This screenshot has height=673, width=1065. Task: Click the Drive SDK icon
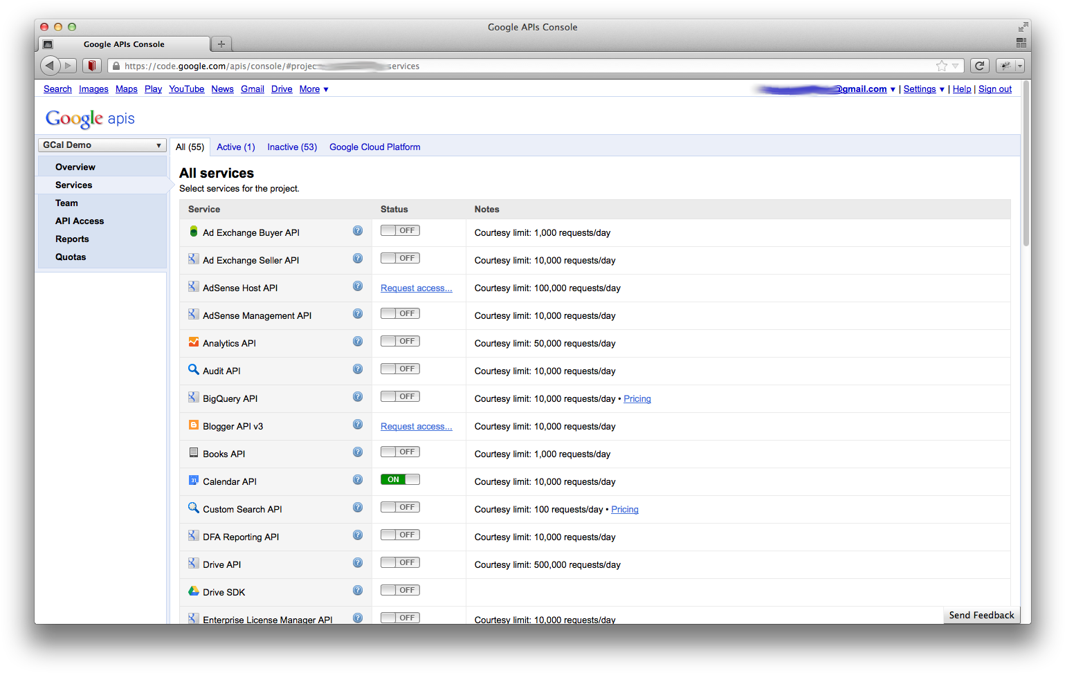point(193,590)
